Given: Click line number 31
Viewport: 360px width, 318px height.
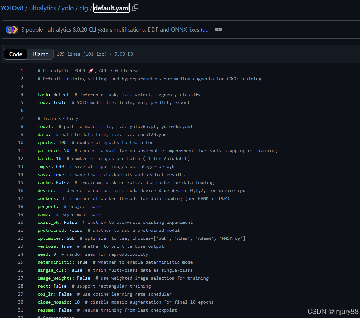Looking at the screenshot, I should [21, 310].
